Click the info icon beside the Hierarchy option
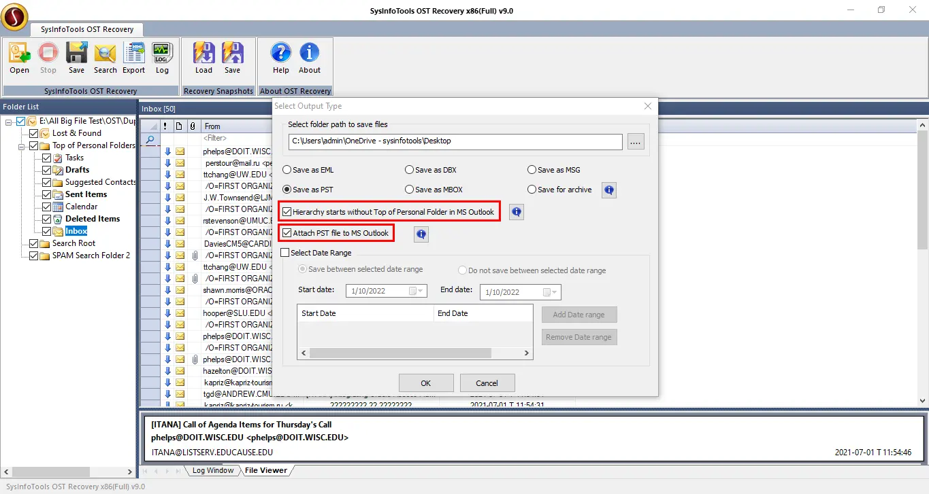 click(x=517, y=213)
